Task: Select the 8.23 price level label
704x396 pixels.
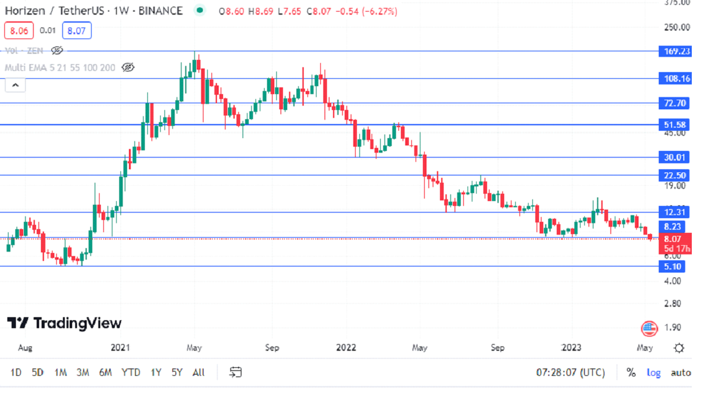Action: pos(672,226)
